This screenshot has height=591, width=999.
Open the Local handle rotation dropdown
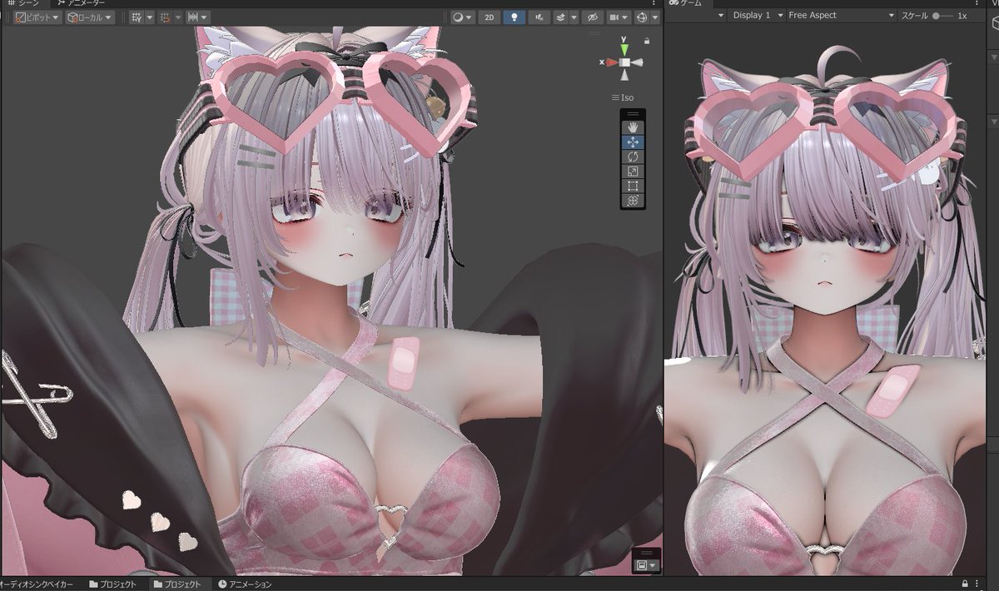pyautogui.click(x=90, y=17)
